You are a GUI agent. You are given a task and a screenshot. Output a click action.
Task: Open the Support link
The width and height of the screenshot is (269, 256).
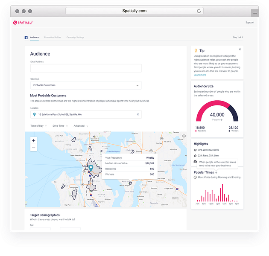click(x=250, y=23)
